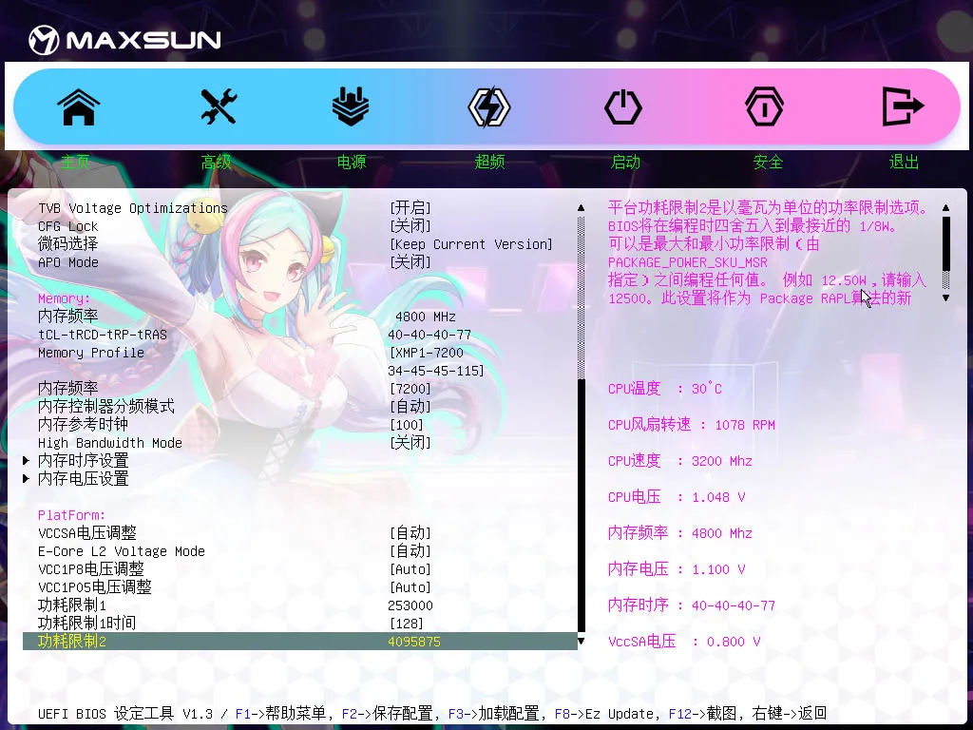
Task: Click the settings list scrollbar thumb
Action: 581,506
